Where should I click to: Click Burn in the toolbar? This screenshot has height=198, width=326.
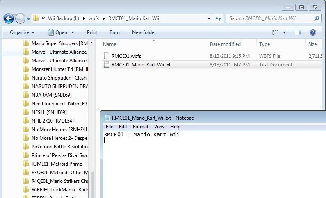pyautogui.click(x=114, y=32)
